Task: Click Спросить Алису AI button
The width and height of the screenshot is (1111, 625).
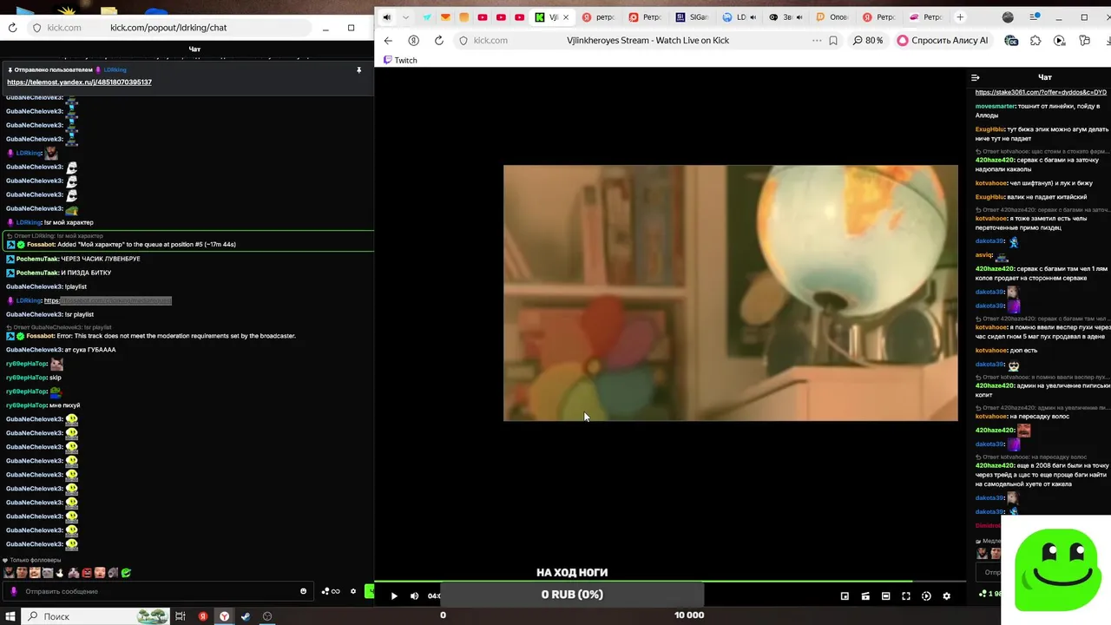Action: click(943, 40)
